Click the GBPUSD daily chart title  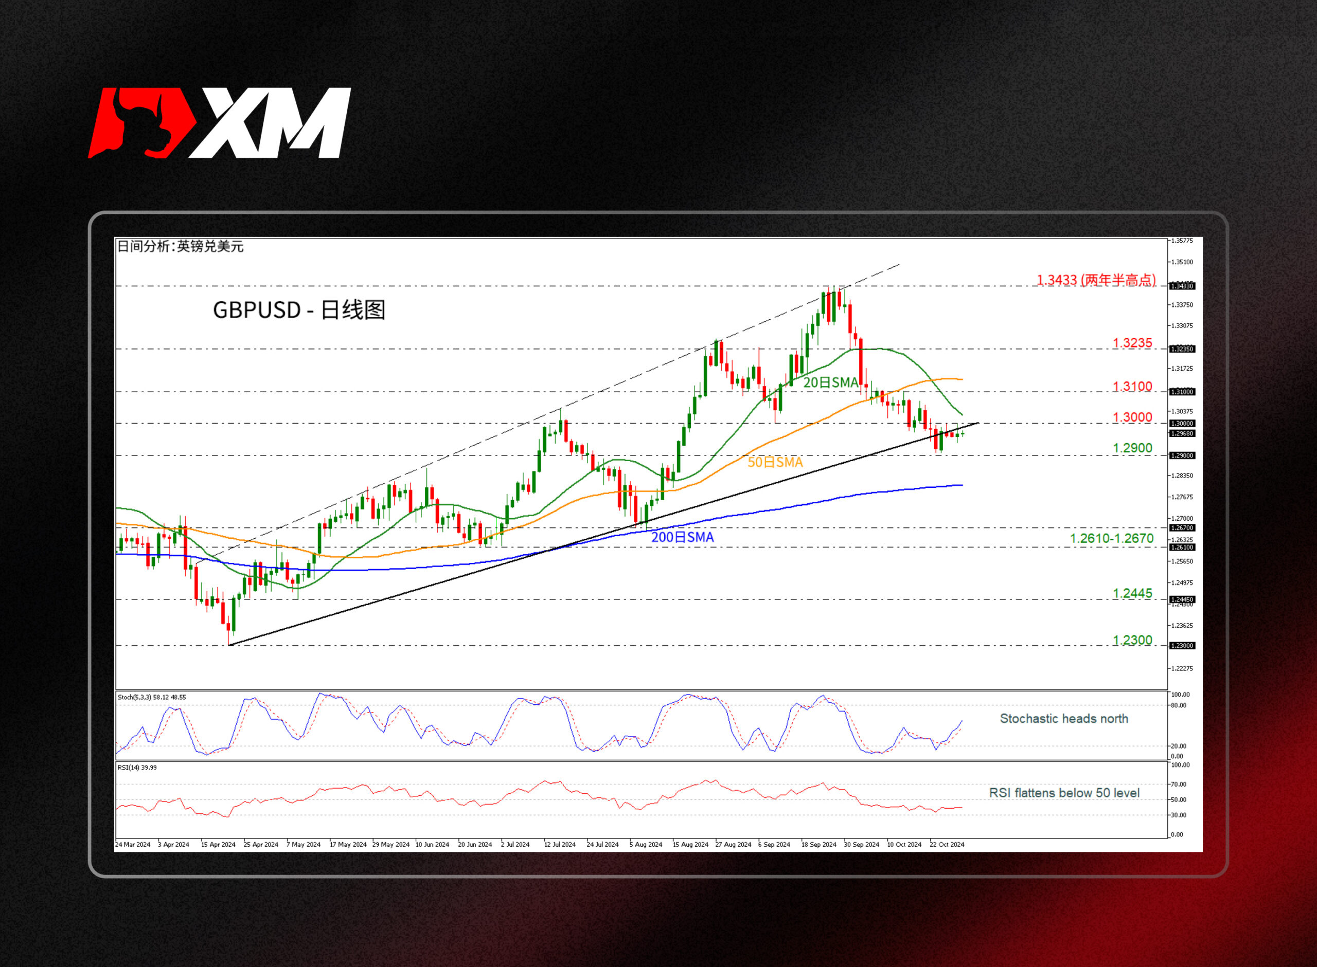[299, 309]
